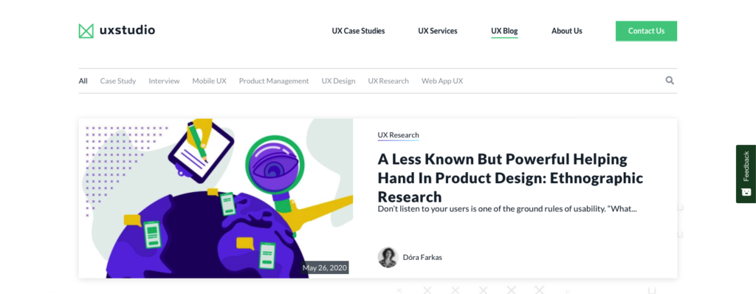Screen dimensions: 756x294
Task: Click the Feedback widget face icon
Action: pos(746,192)
